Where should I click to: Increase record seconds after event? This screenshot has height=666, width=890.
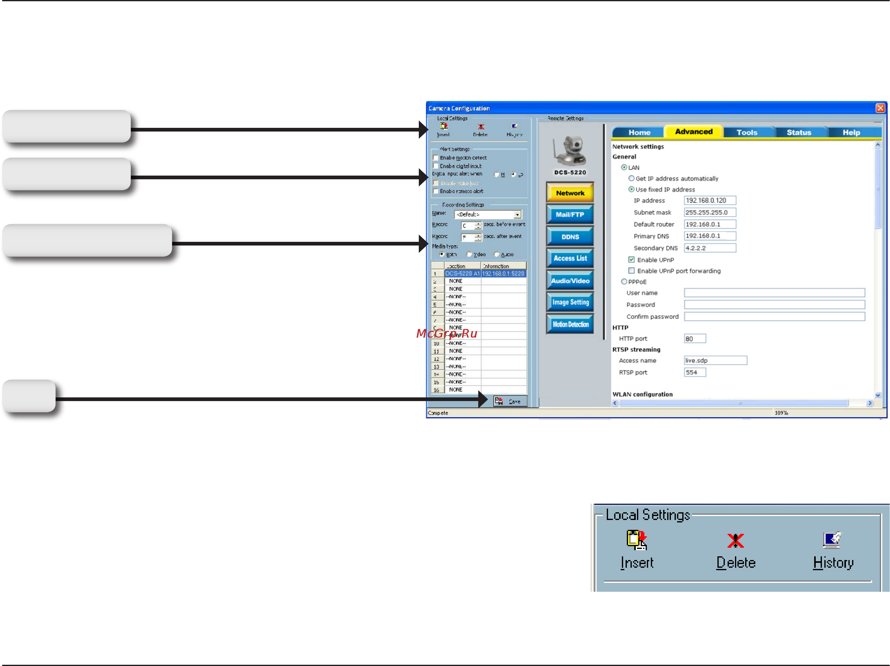click(478, 236)
